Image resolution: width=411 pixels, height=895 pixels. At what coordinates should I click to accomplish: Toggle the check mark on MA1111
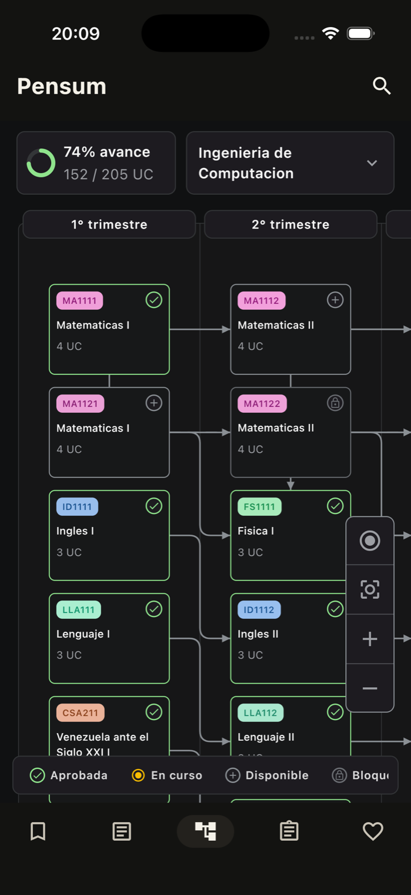pos(154,300)
